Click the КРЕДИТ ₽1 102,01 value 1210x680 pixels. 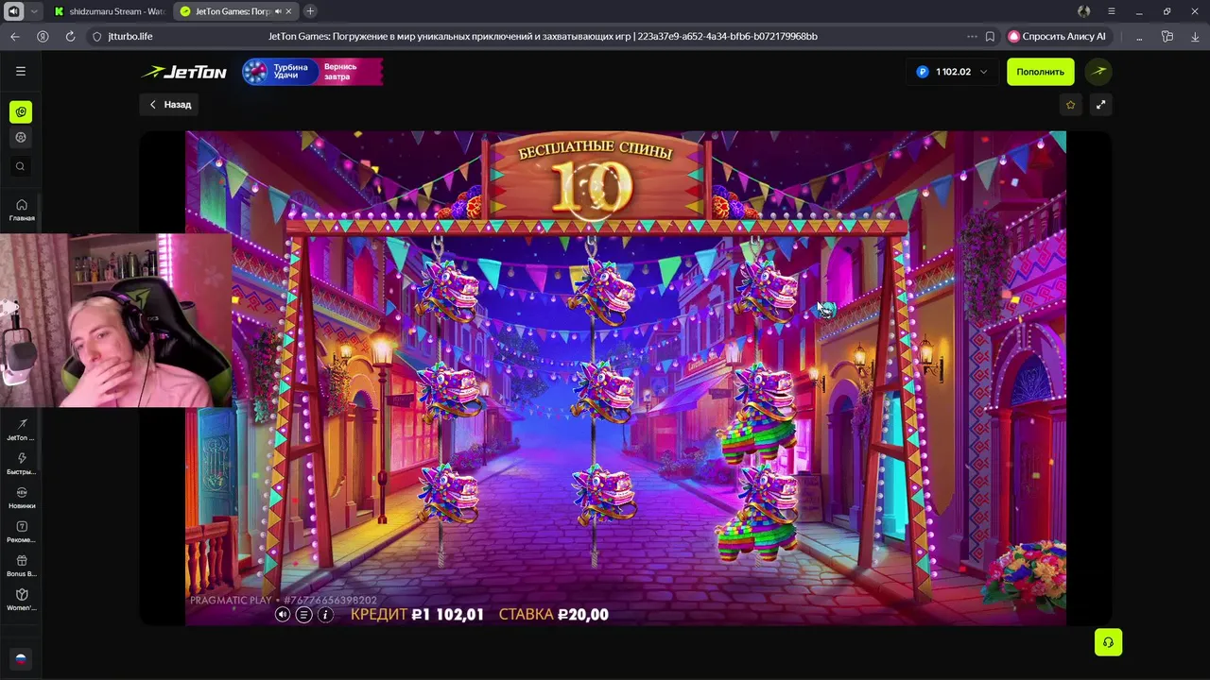[417, 615]
